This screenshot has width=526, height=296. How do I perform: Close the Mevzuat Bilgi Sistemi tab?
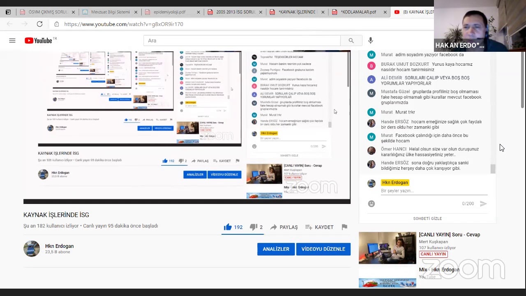pyautogui.click(x=136, y=12)
